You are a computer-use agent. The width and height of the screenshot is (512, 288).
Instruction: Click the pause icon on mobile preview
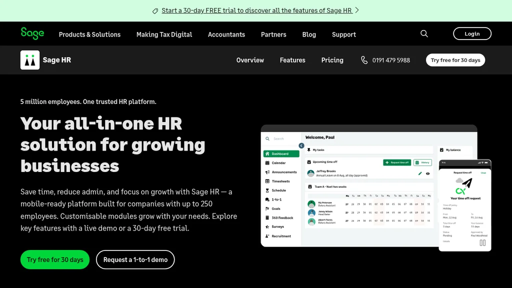coord(482,242)
